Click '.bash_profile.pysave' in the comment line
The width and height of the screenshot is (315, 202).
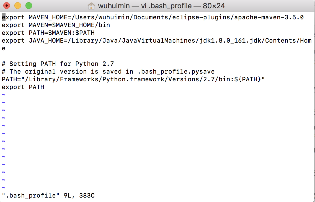point(176,72)
